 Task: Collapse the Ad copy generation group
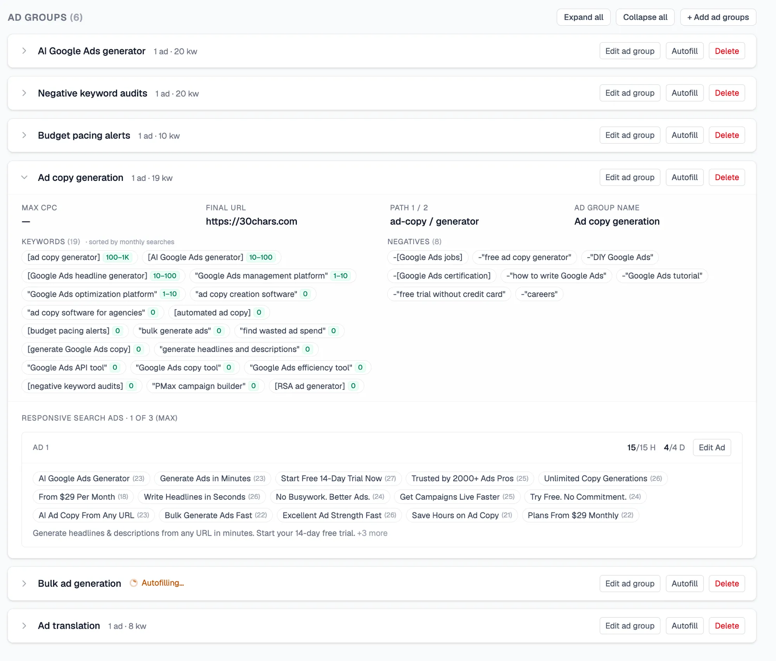(x=24, y=177)
